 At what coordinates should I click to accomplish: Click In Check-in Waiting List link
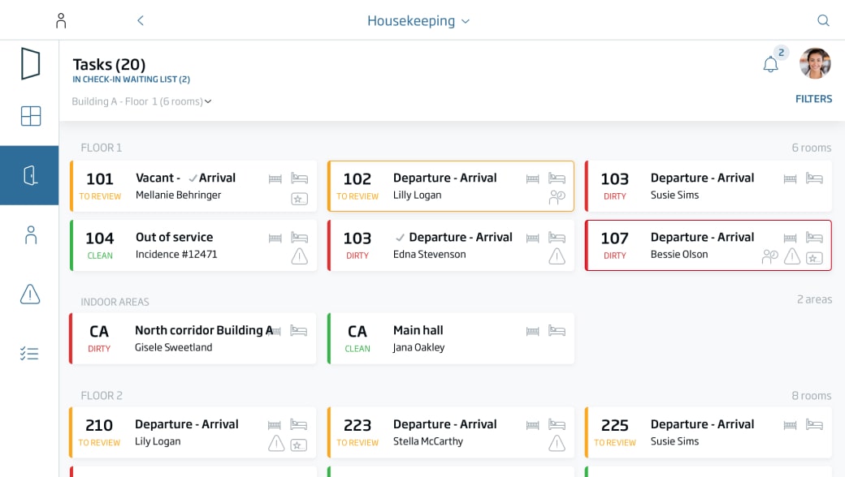[x=131, y=79]
